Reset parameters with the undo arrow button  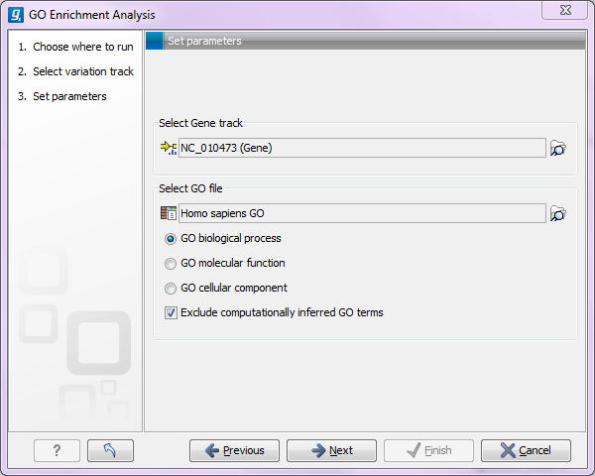[110, 450]
